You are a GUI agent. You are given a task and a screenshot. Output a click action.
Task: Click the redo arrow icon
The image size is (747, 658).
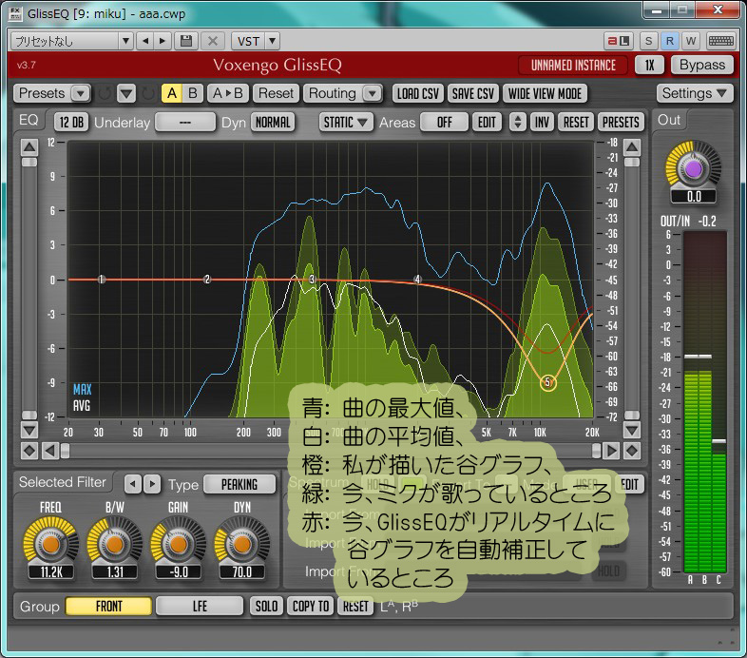pos(148,93)
